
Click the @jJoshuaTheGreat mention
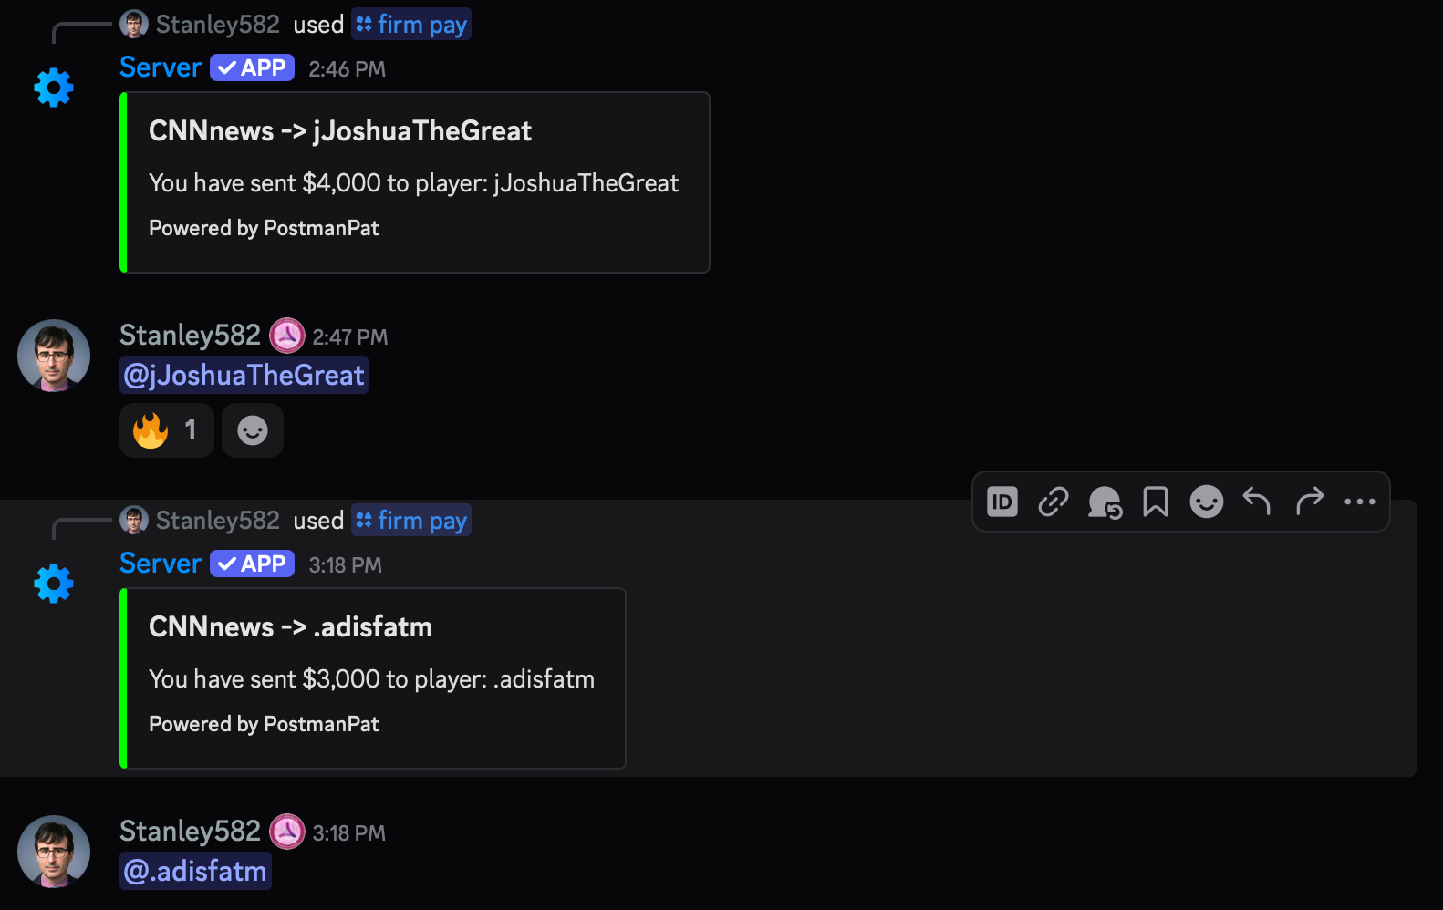[x=244, y=375]
